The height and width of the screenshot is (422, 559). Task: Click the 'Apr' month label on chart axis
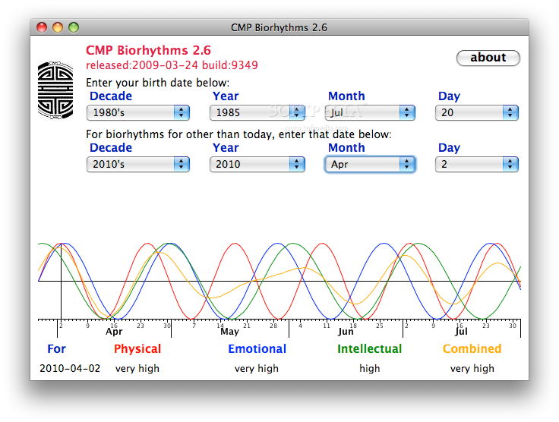pyautogui.click(x=114, y=332)
